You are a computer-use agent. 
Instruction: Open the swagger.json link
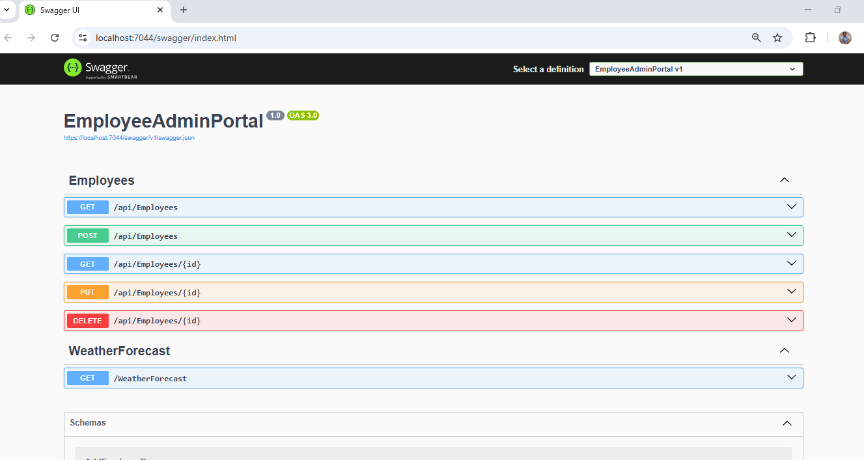(129, 138)
